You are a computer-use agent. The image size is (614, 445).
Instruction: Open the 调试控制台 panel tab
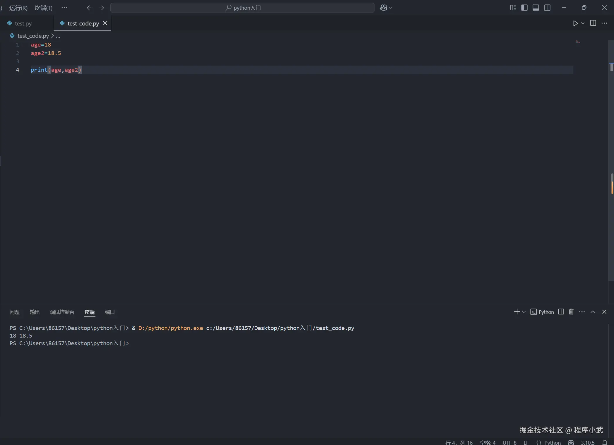click(x=62, y=312)
